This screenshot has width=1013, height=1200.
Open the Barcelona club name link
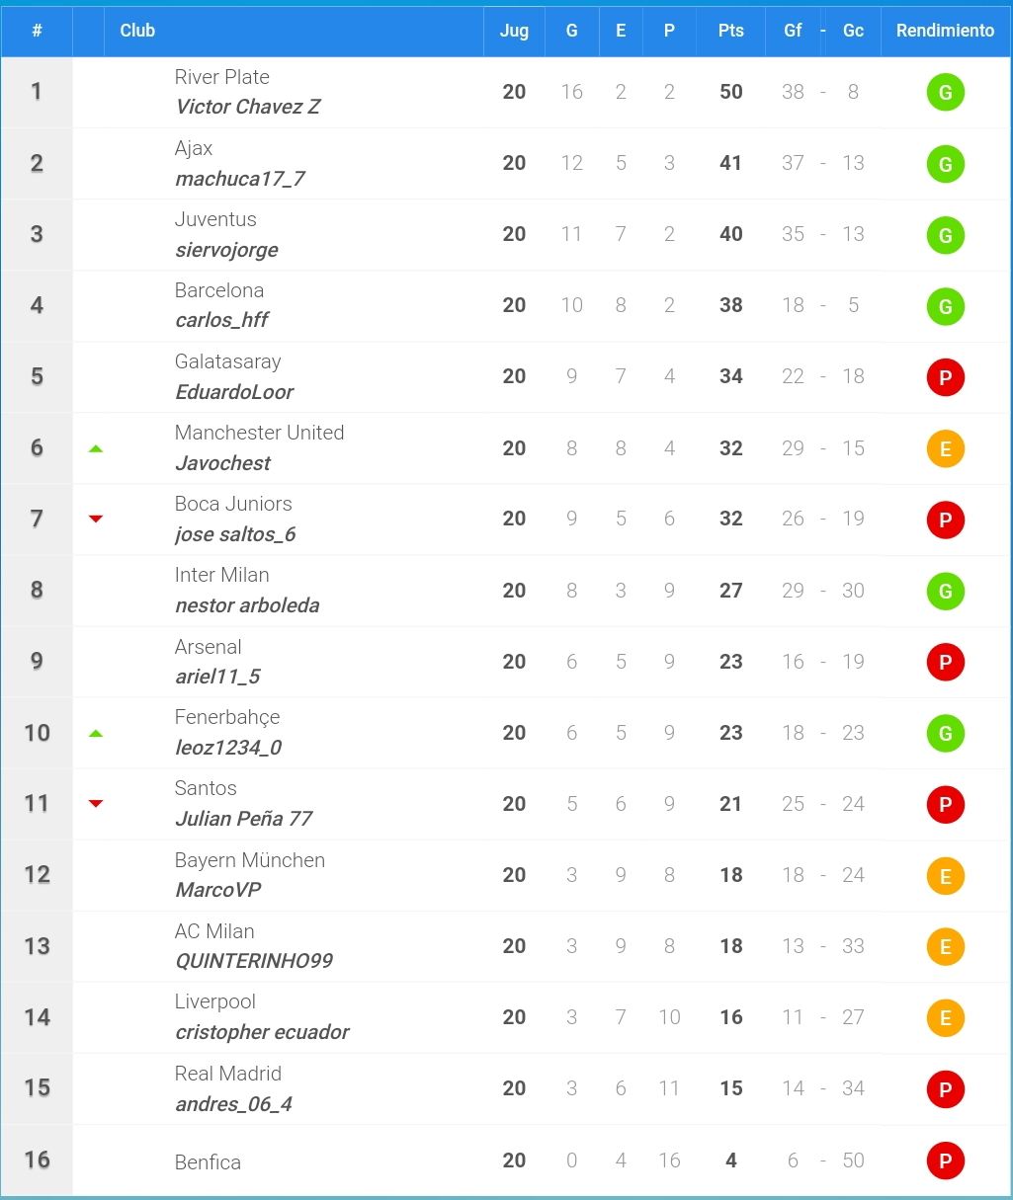[x=219, y=290]
